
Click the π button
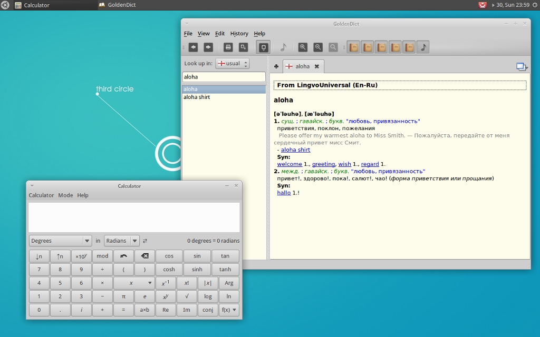click(x=123, y=296)
